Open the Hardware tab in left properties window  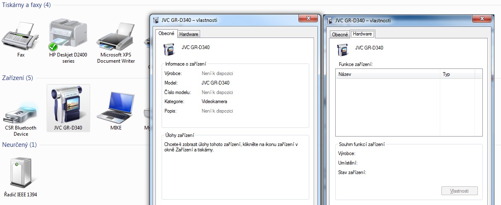[188, 34]
